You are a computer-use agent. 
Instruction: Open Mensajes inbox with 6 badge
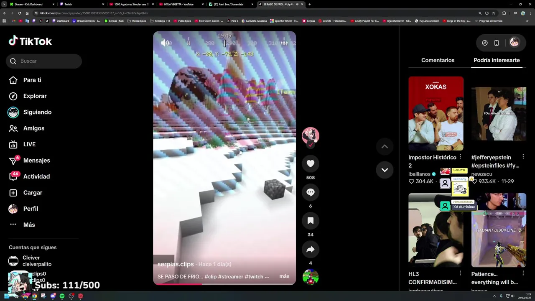click(29, 161)
